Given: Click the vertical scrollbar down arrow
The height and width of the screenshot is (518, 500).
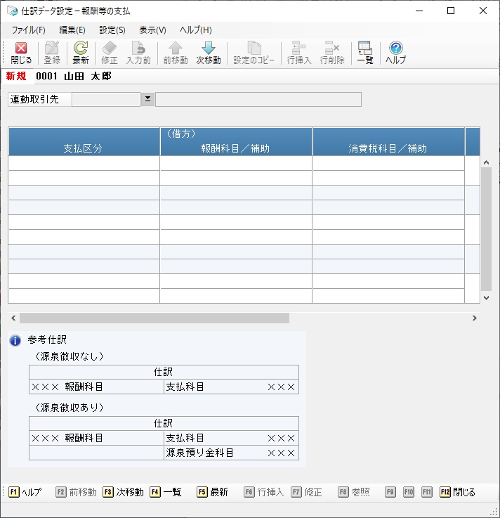Looking at the screenshot, I should (x=486, y=298).
